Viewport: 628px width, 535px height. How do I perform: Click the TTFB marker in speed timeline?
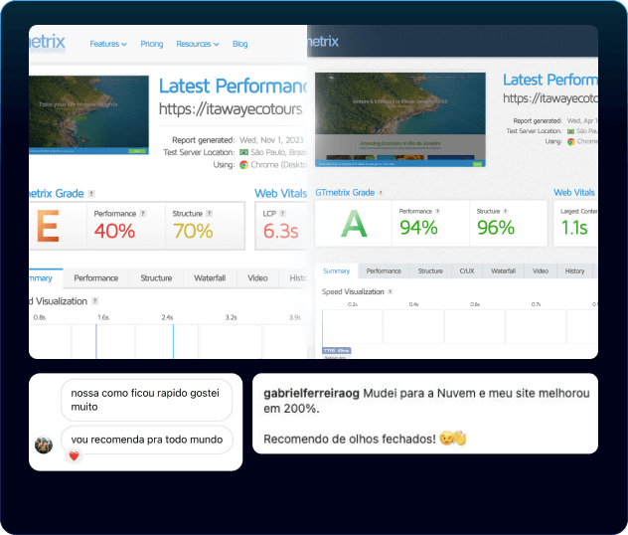point(337,351)
